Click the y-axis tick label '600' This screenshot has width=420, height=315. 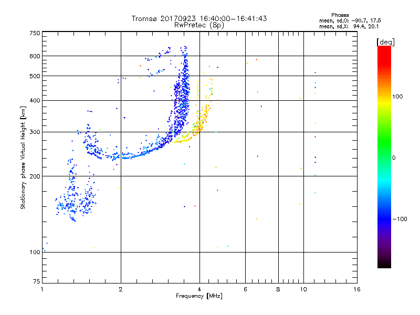[35, 56]
